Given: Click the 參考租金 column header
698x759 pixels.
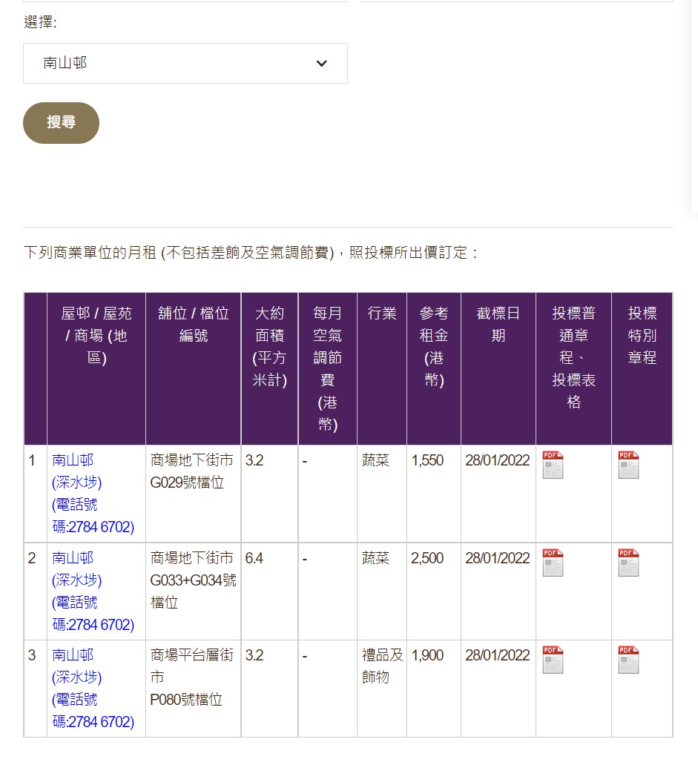Looking at the screenshot, I should coord(433,368).
